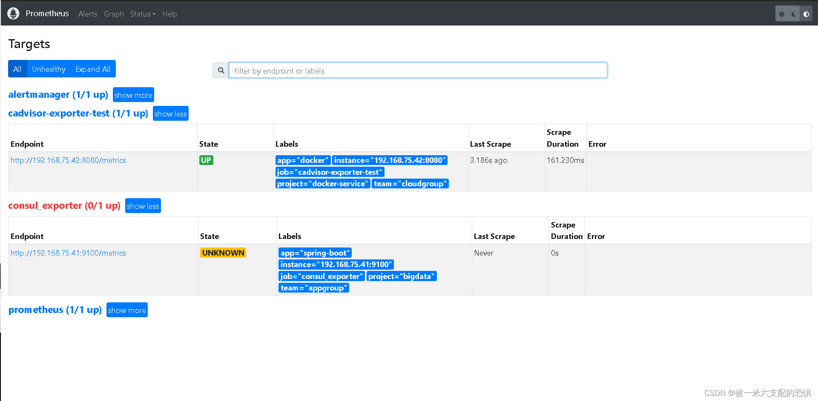Click the instance="192.168.75.41:9100" label

coord(336,264)
